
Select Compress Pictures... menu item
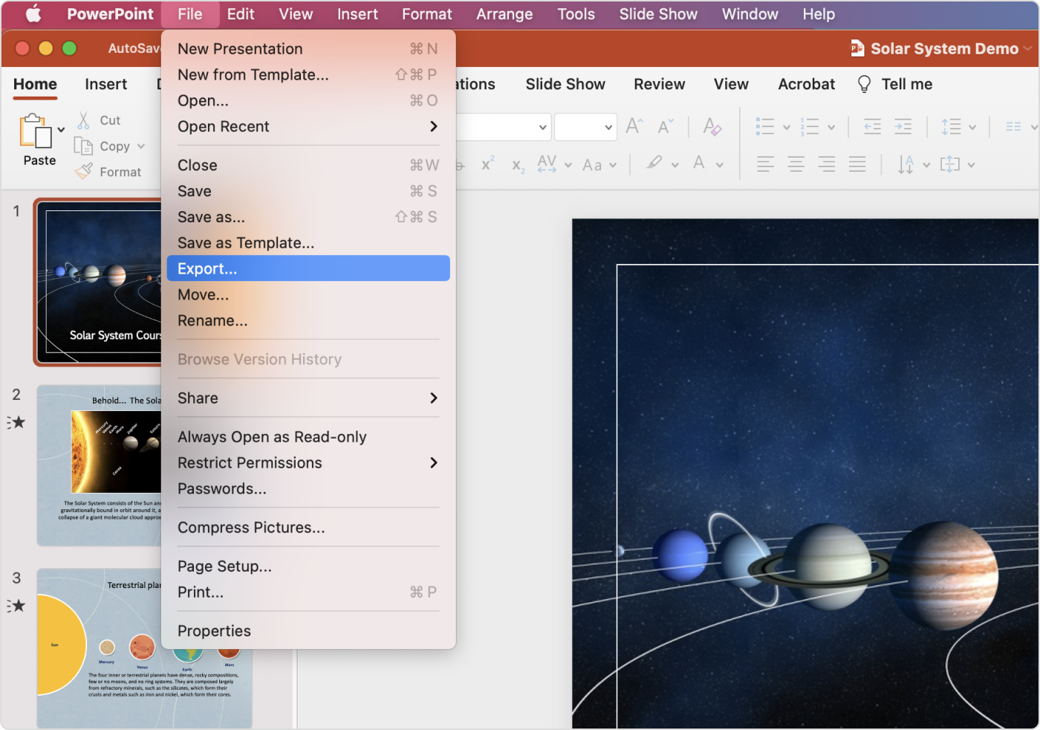click(x=308, y=528)
